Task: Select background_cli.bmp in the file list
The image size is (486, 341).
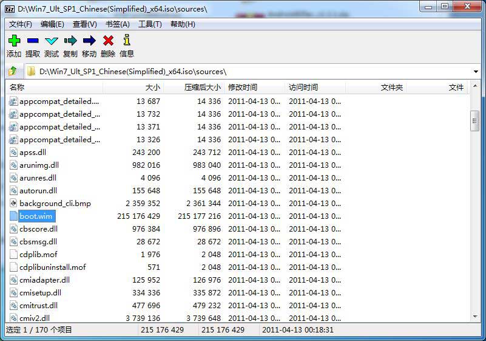Action: (x=55, y=204)
